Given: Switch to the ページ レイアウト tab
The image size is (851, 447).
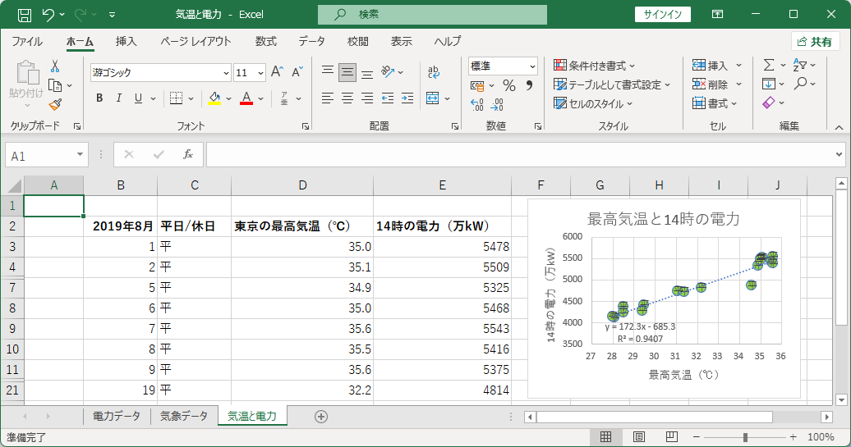Looking at the screenshot, I should click(195, 42).
